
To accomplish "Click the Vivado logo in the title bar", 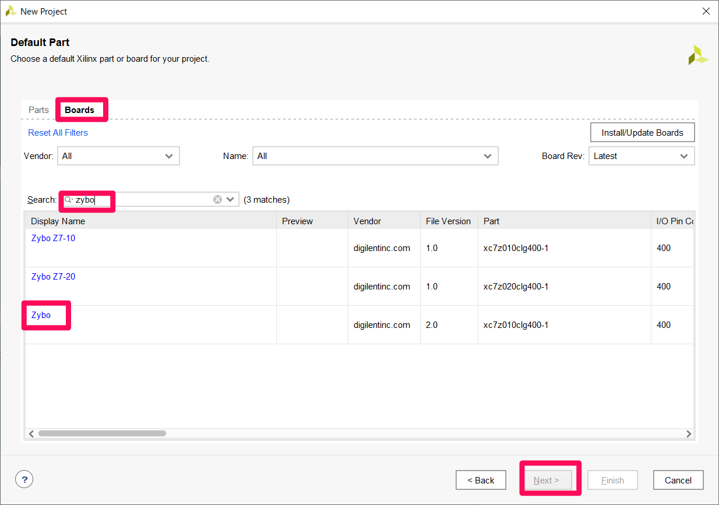I will point(10,11).
